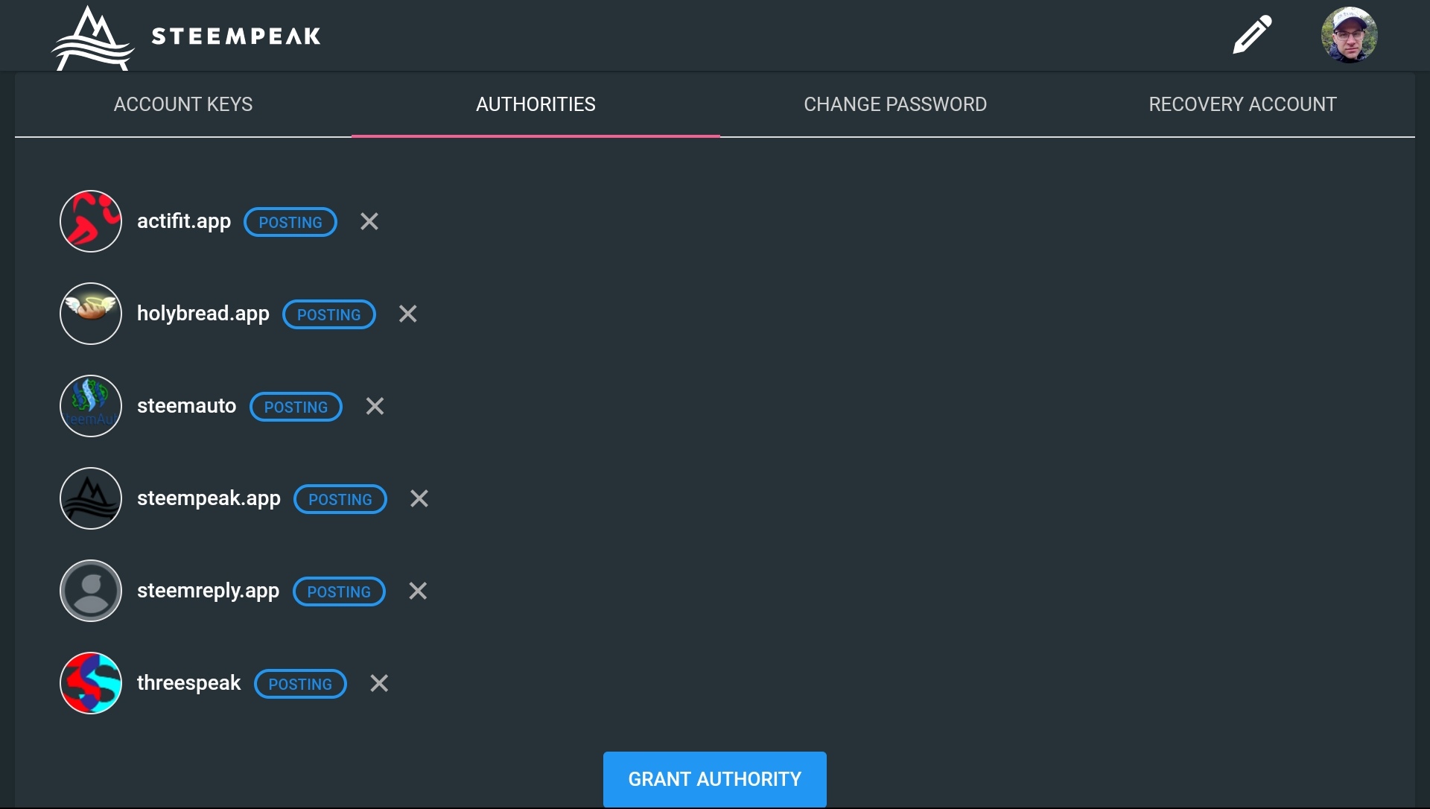Screen dimensions: 1430x809
Task: Remove steemauto posting authority
Action: tap(375, 406)
